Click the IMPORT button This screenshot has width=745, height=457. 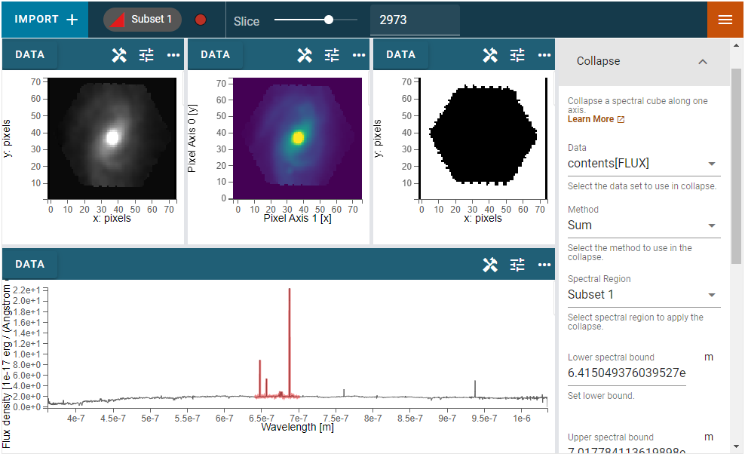click(45, 20)
